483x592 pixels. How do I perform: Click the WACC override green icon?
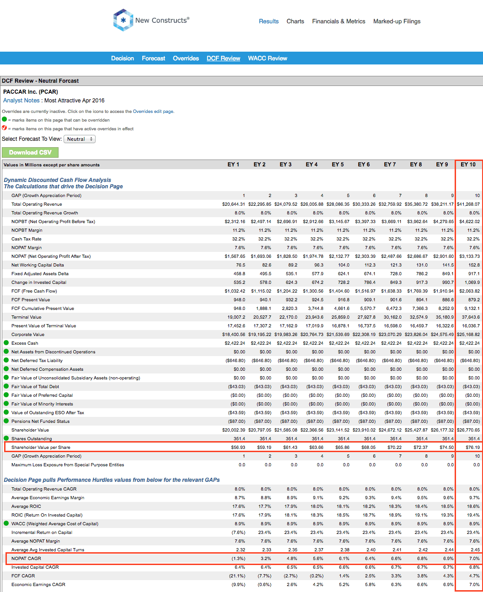coord(6,523)
